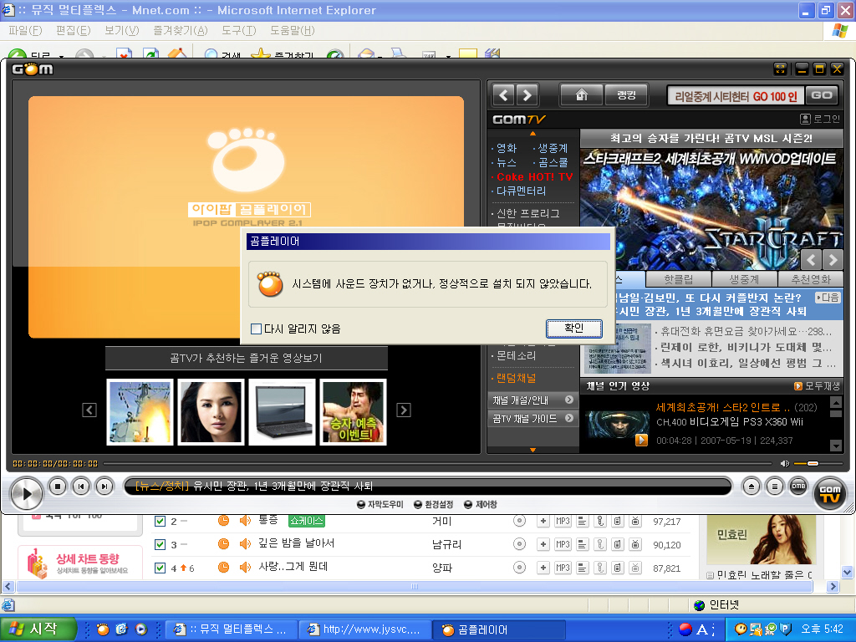
Task: Mute sound with the speaker icon
Action: tap(785, 463)
